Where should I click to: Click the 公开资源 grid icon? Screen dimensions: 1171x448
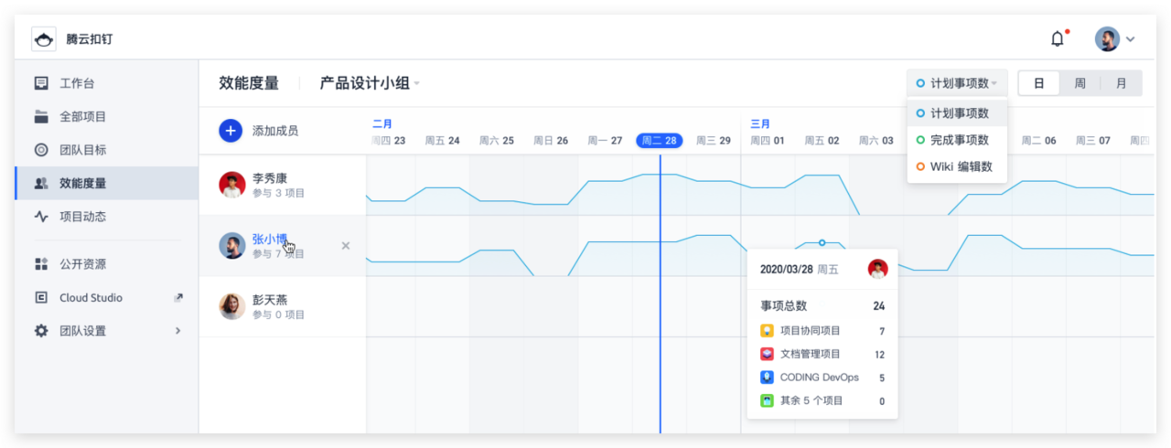41,264
